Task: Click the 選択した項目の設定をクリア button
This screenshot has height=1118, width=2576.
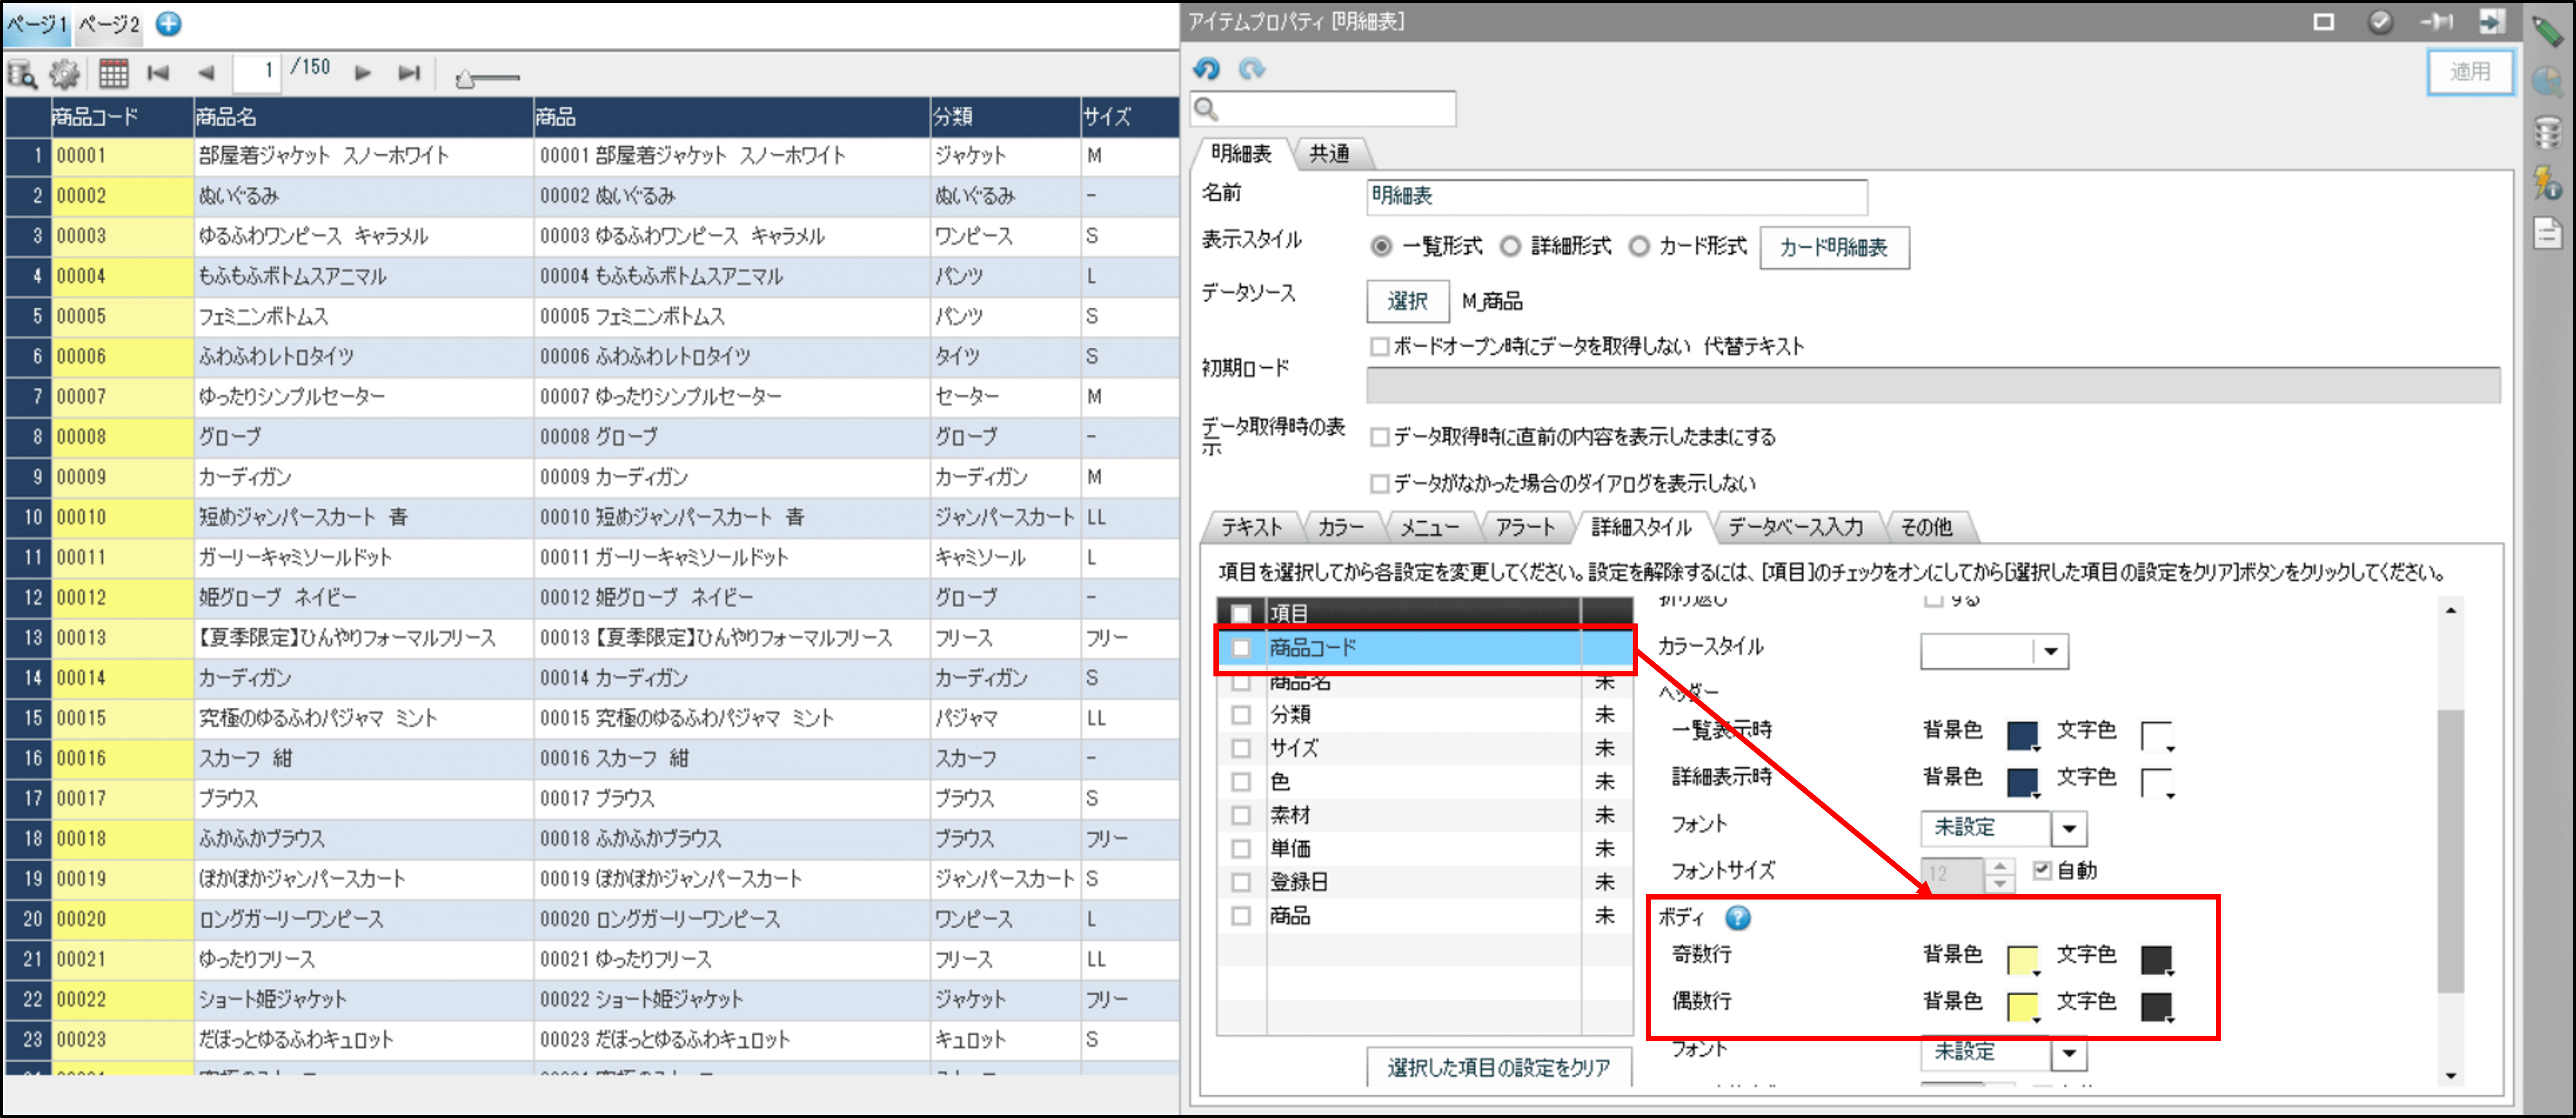Action: (x=1498, y=1067)
